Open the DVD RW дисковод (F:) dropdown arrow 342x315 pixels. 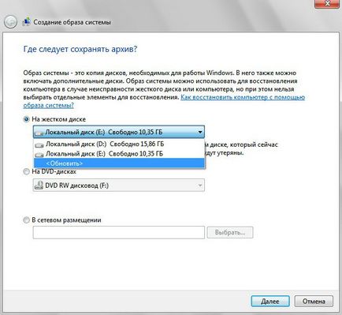click(200, 186)
